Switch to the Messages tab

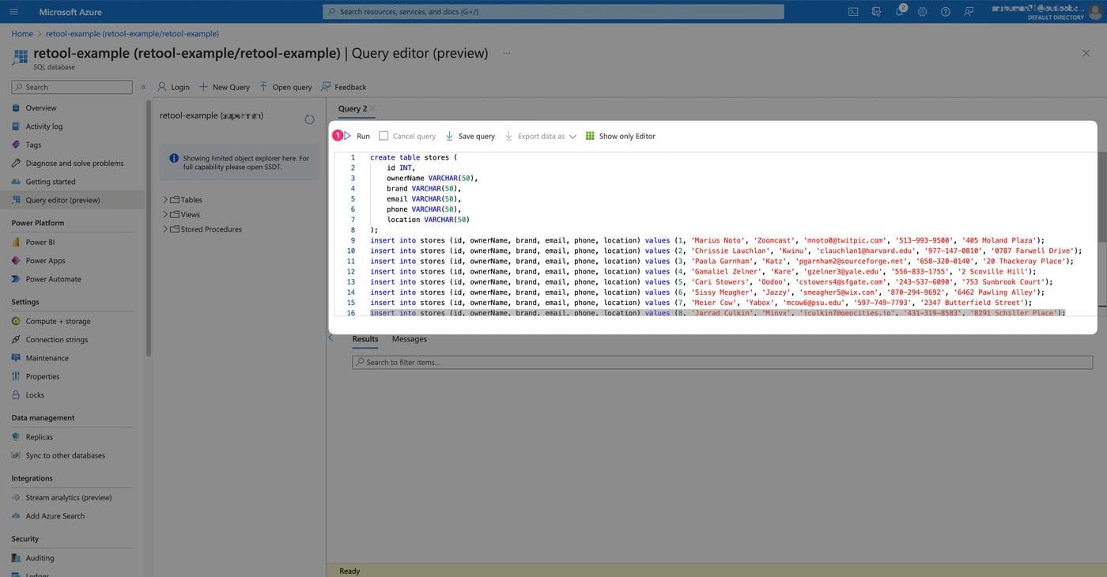(409, 339)
